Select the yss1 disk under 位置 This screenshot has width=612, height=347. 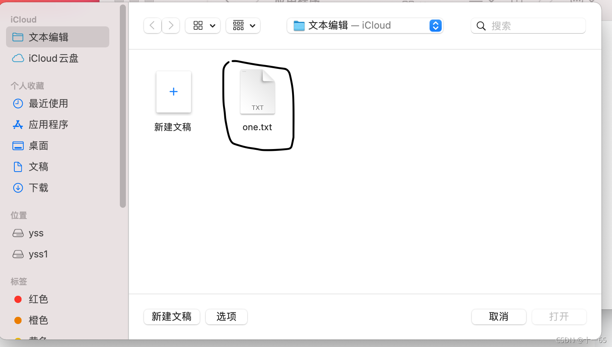pyautogui.click(x=38, y=254)
